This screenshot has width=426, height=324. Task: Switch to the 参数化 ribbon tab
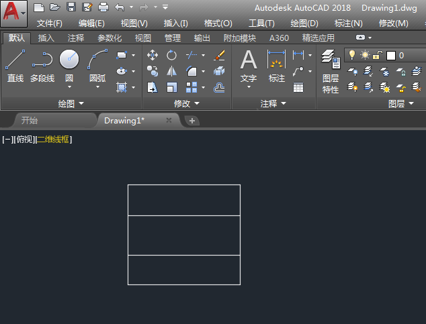(x=110, y=38)
